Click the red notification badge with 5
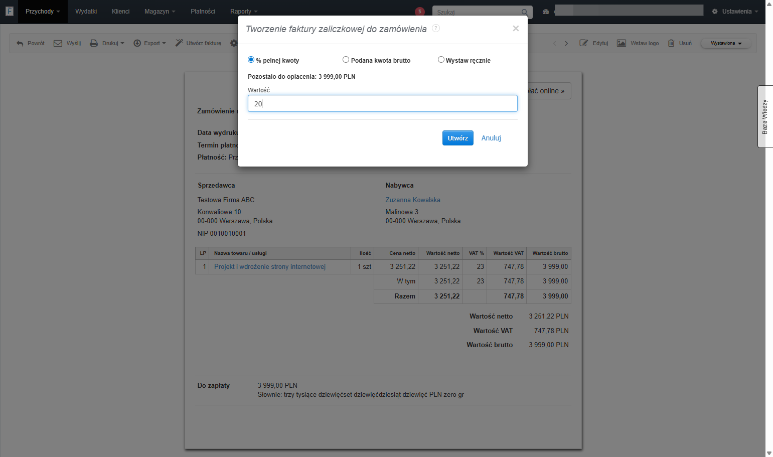 [420, 12]
